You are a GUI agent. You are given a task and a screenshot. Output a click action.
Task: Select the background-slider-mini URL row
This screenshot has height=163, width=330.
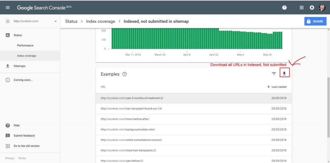coord(194,130)
